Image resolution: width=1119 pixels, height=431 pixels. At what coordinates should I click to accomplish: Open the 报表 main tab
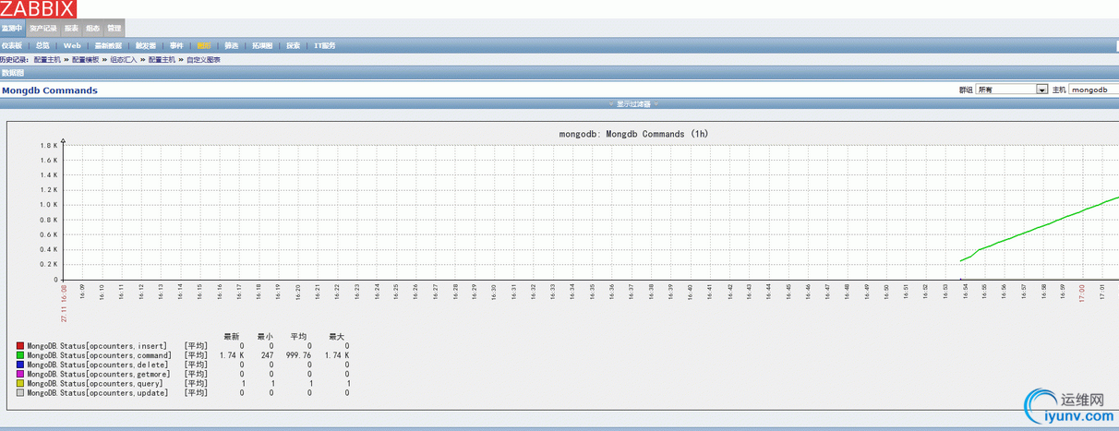point(72,29)
